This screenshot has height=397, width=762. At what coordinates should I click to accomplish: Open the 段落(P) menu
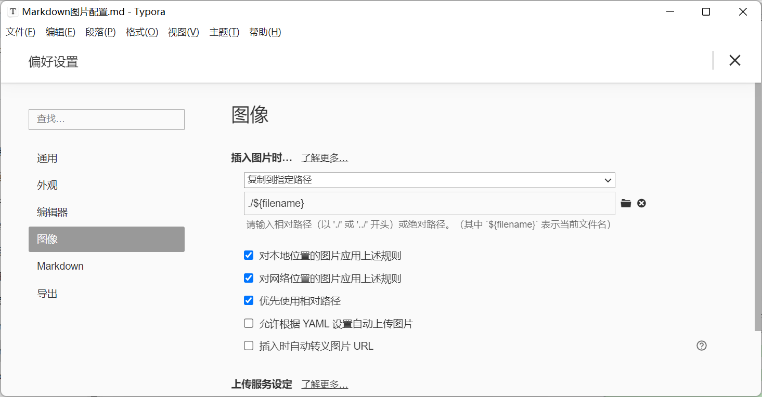click(x=100, y=32)
